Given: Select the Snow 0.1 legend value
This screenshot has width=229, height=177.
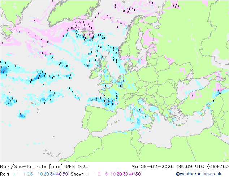Looking at the screenshot, I should click(86, 174).
